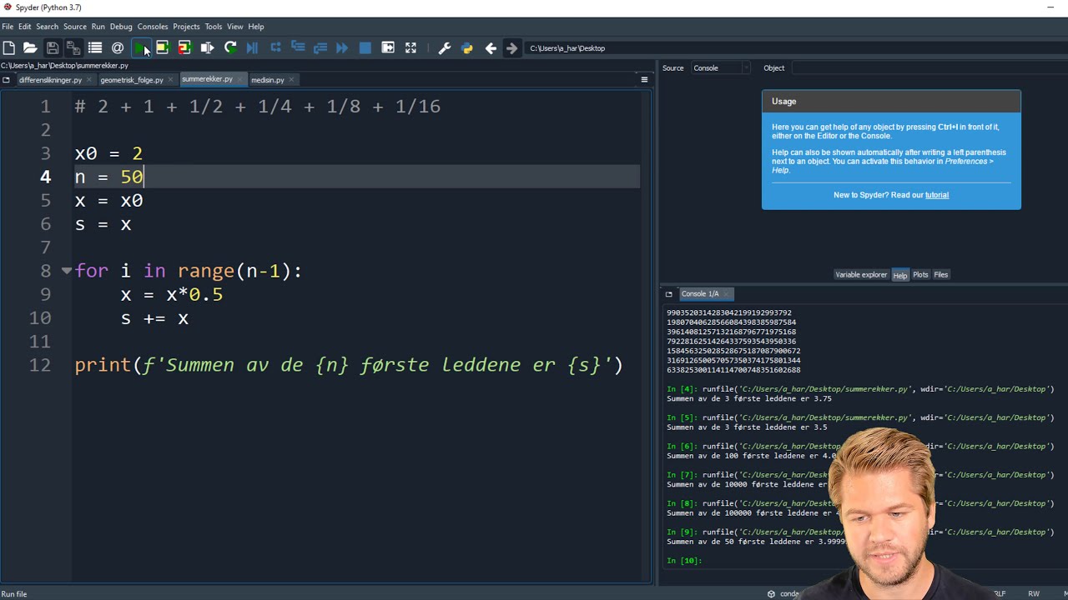Close the geometrisk_folge.py tab
The image size is (1068, 600).
(171, 80)
